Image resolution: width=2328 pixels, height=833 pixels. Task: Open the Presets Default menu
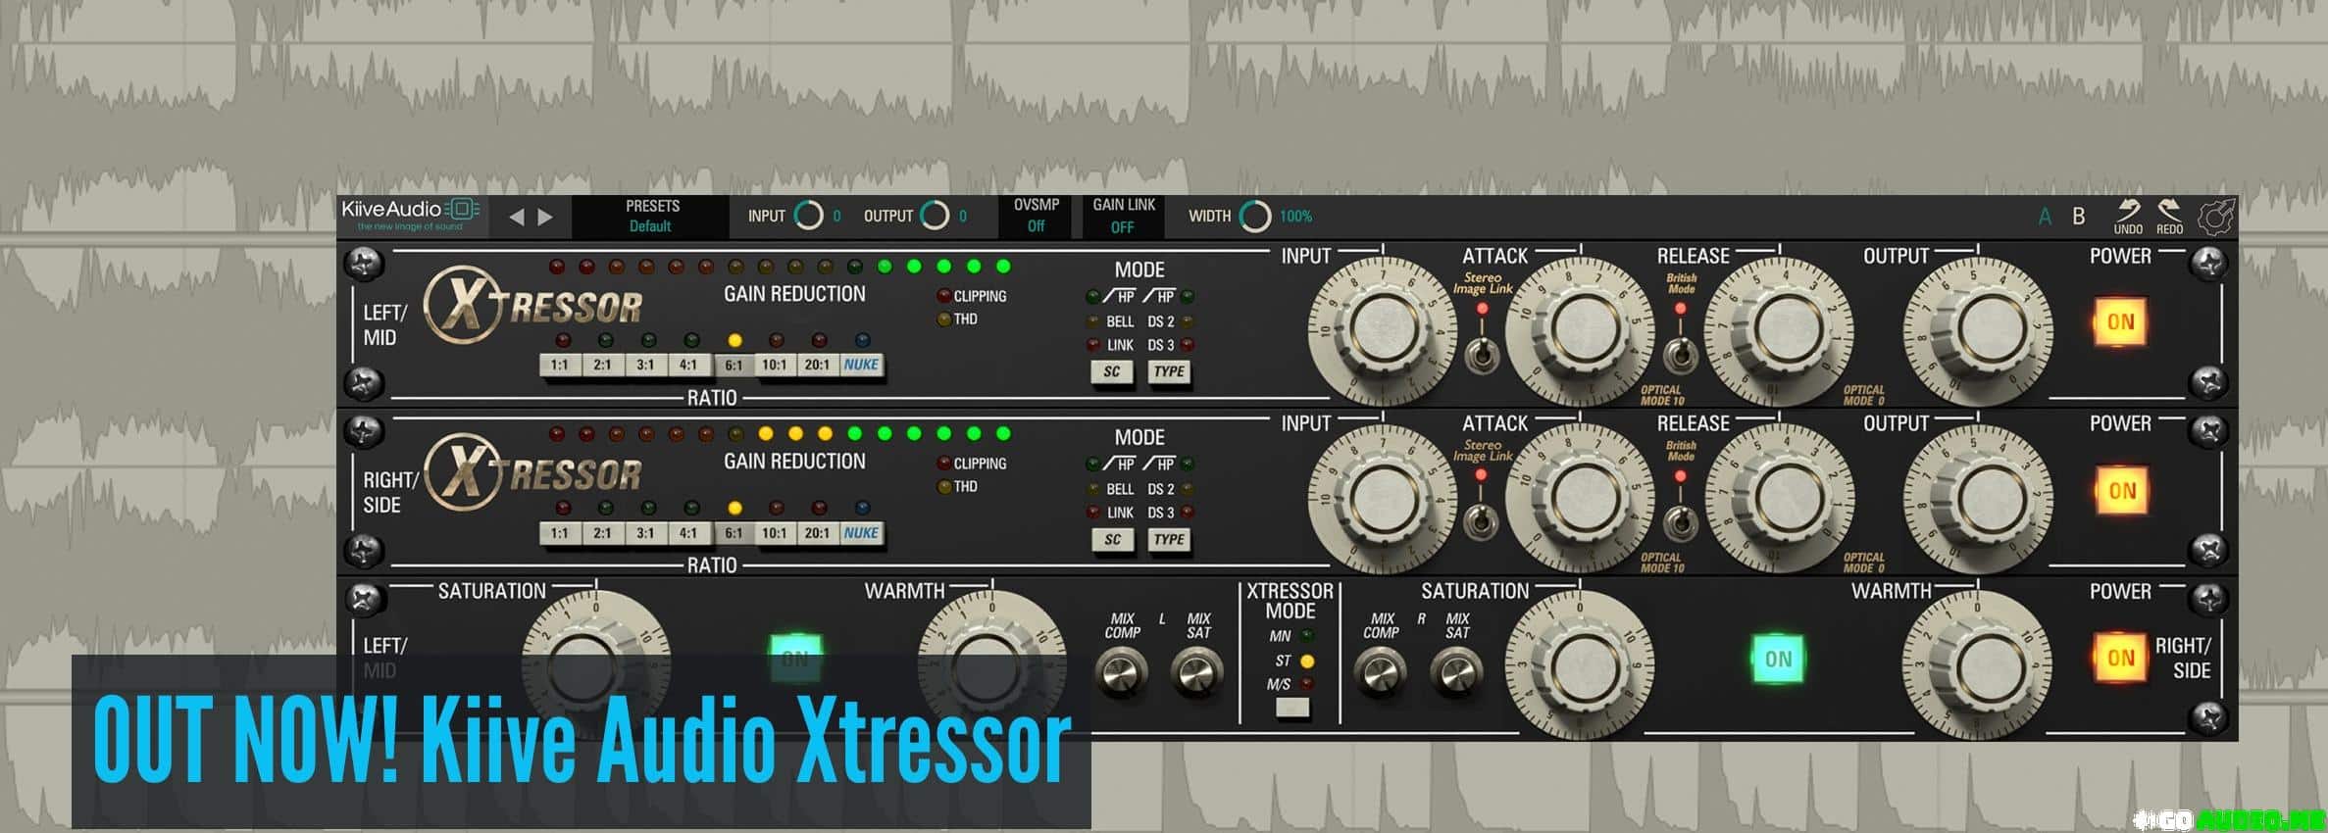point(651,216)
